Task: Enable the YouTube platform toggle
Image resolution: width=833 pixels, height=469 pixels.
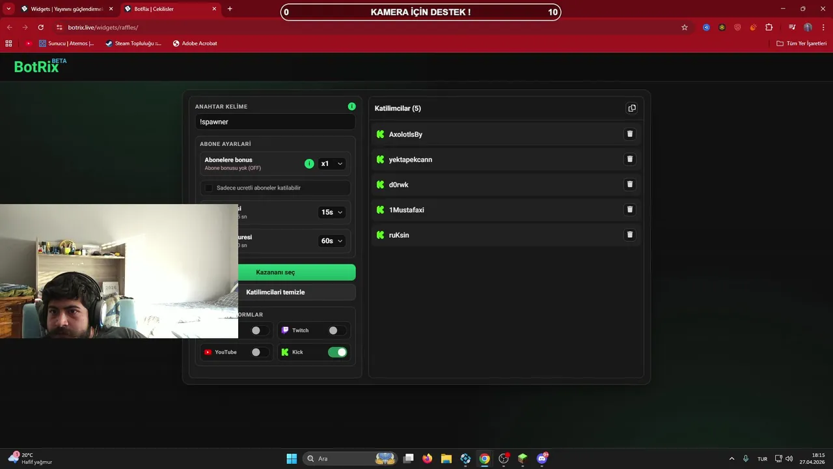Action: pos(260,352)
